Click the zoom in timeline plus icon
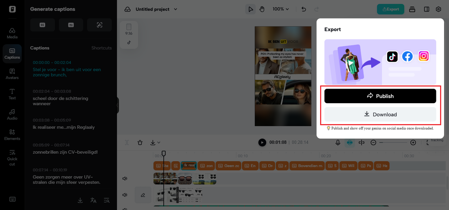This screenshot has width=449, height=210. coord(413,142)
